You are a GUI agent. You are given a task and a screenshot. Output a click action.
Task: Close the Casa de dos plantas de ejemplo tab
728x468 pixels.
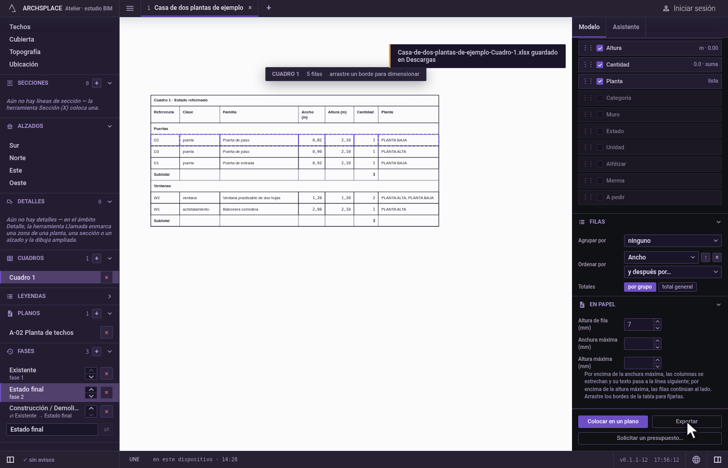(250, 8)
